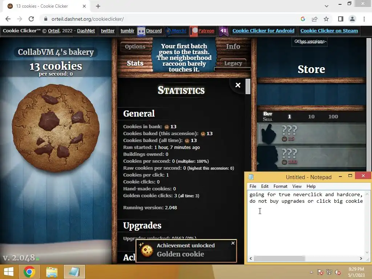
Task: Open Notepad's Edit menu
Action: 265,186
